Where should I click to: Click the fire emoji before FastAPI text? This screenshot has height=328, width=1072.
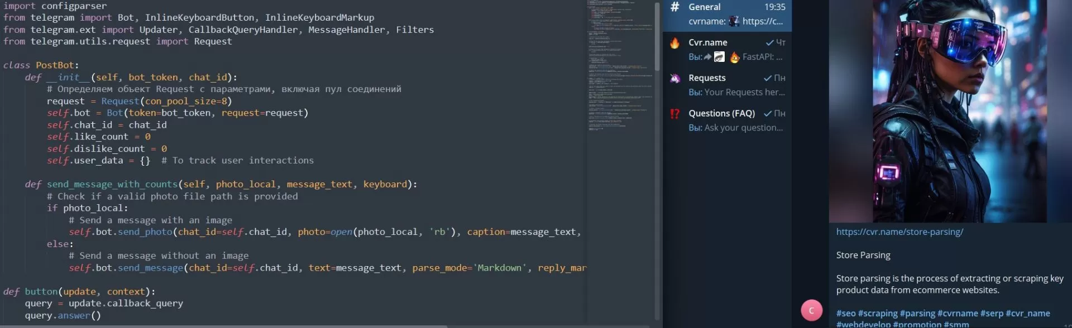pos(735,57)
